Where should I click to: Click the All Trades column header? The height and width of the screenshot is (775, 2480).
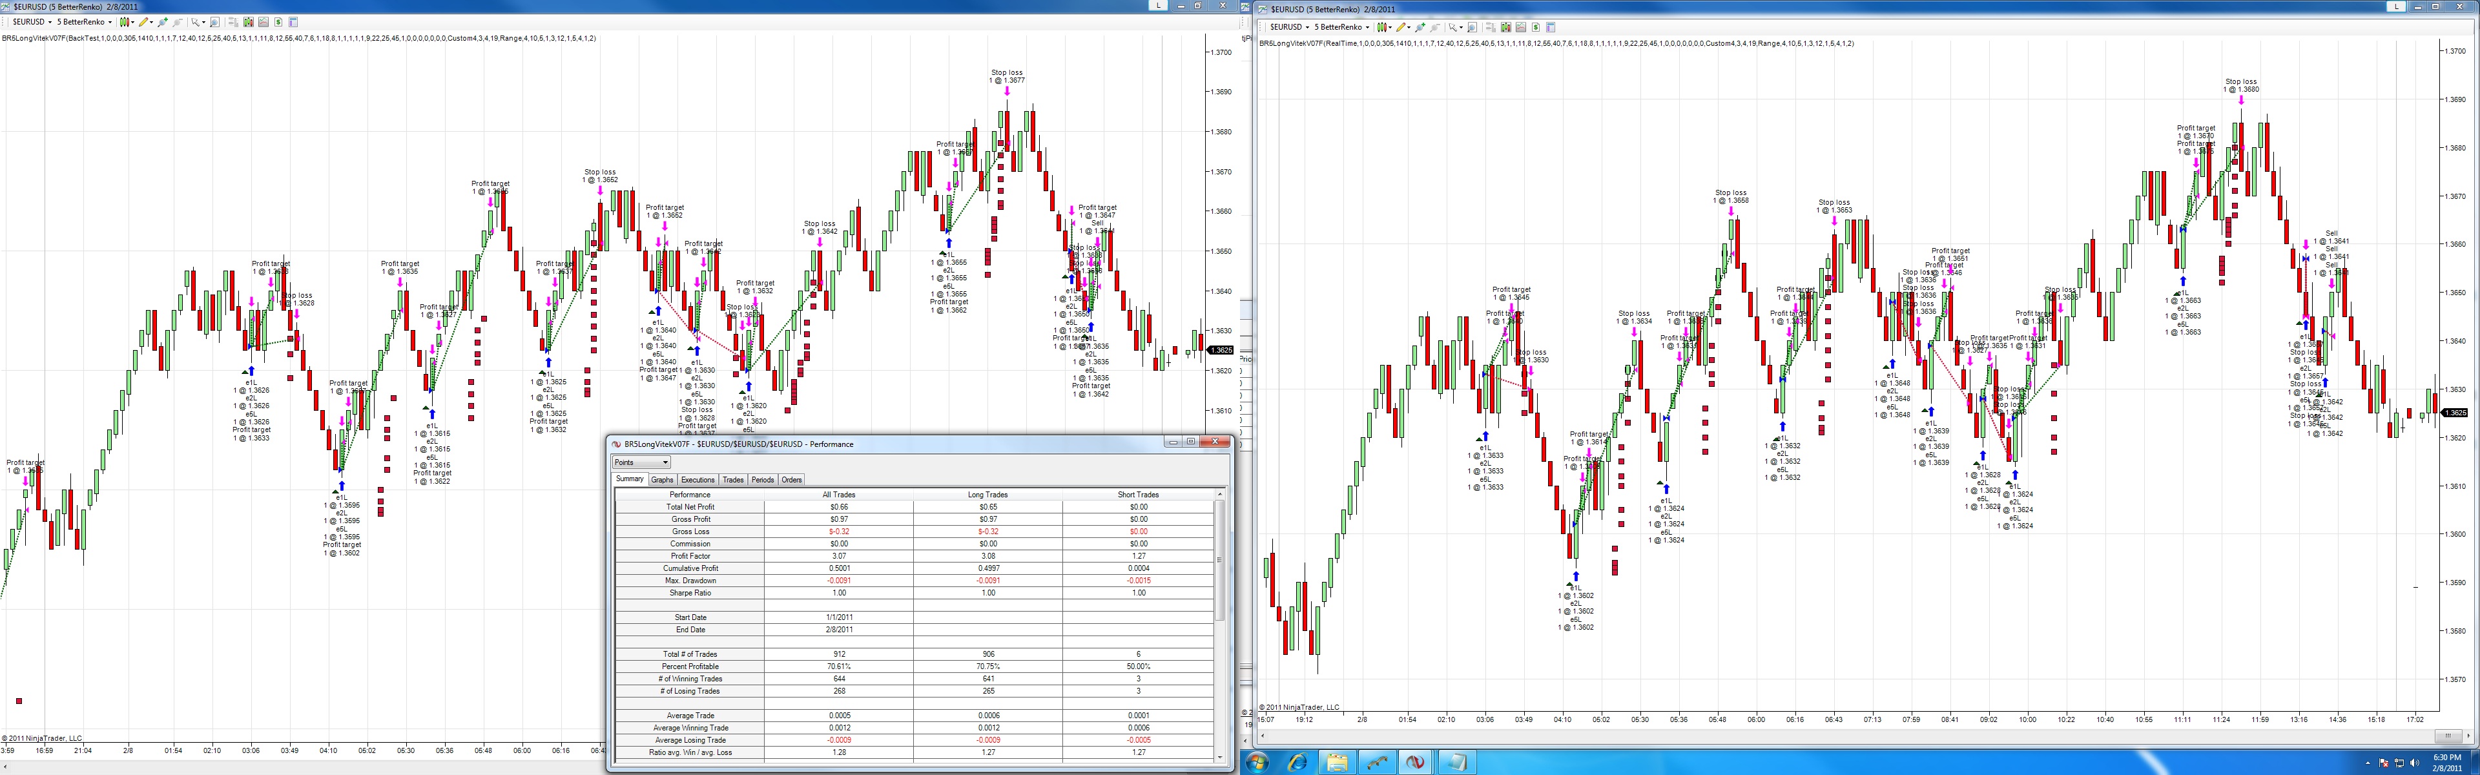coord(838,495)
